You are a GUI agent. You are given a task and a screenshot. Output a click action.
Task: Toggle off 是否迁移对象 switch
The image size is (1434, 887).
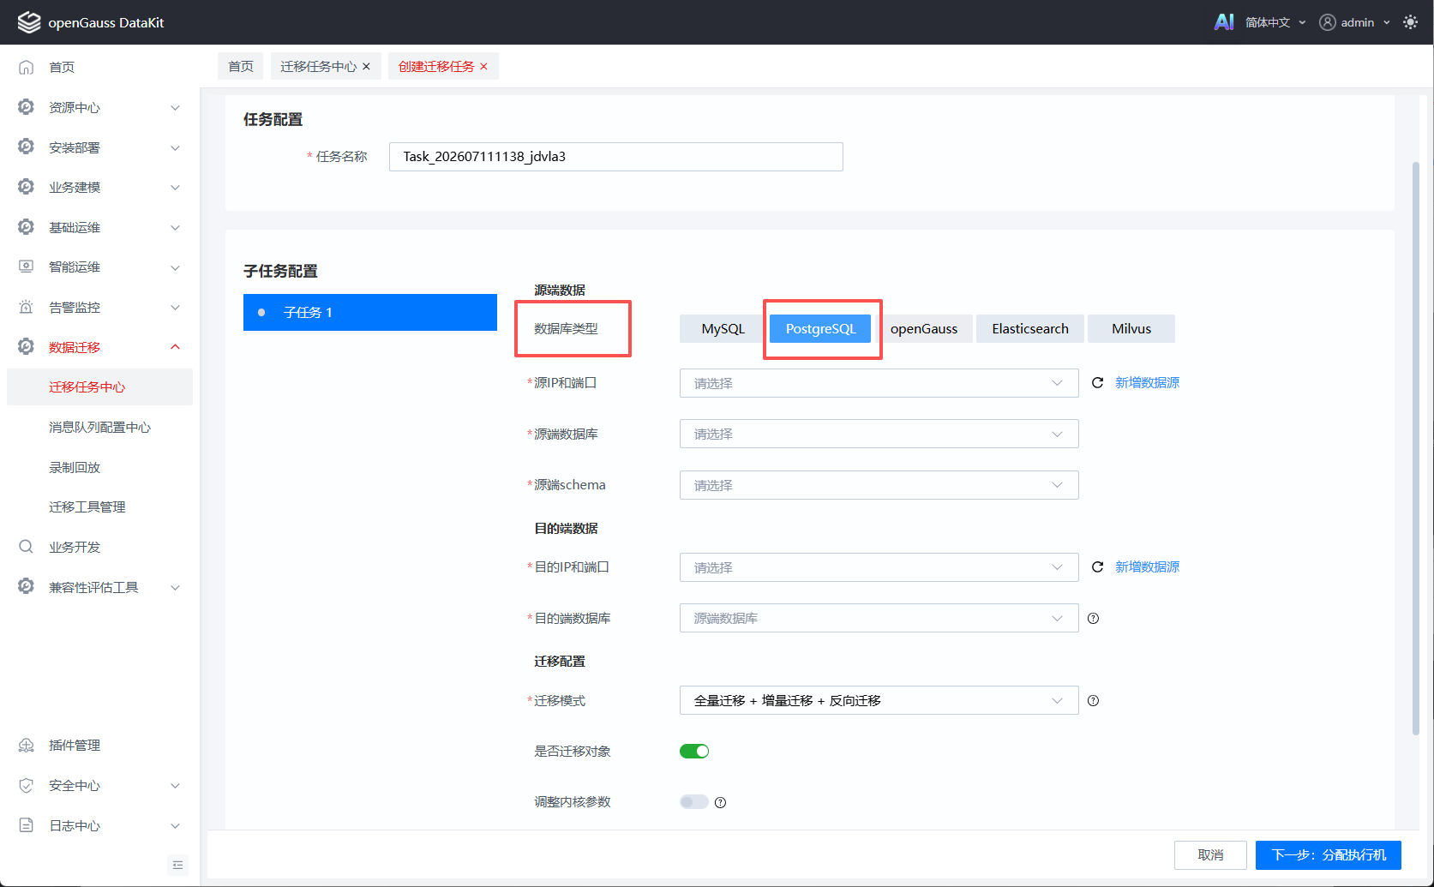pyautogui.click(x=694, y=752)
